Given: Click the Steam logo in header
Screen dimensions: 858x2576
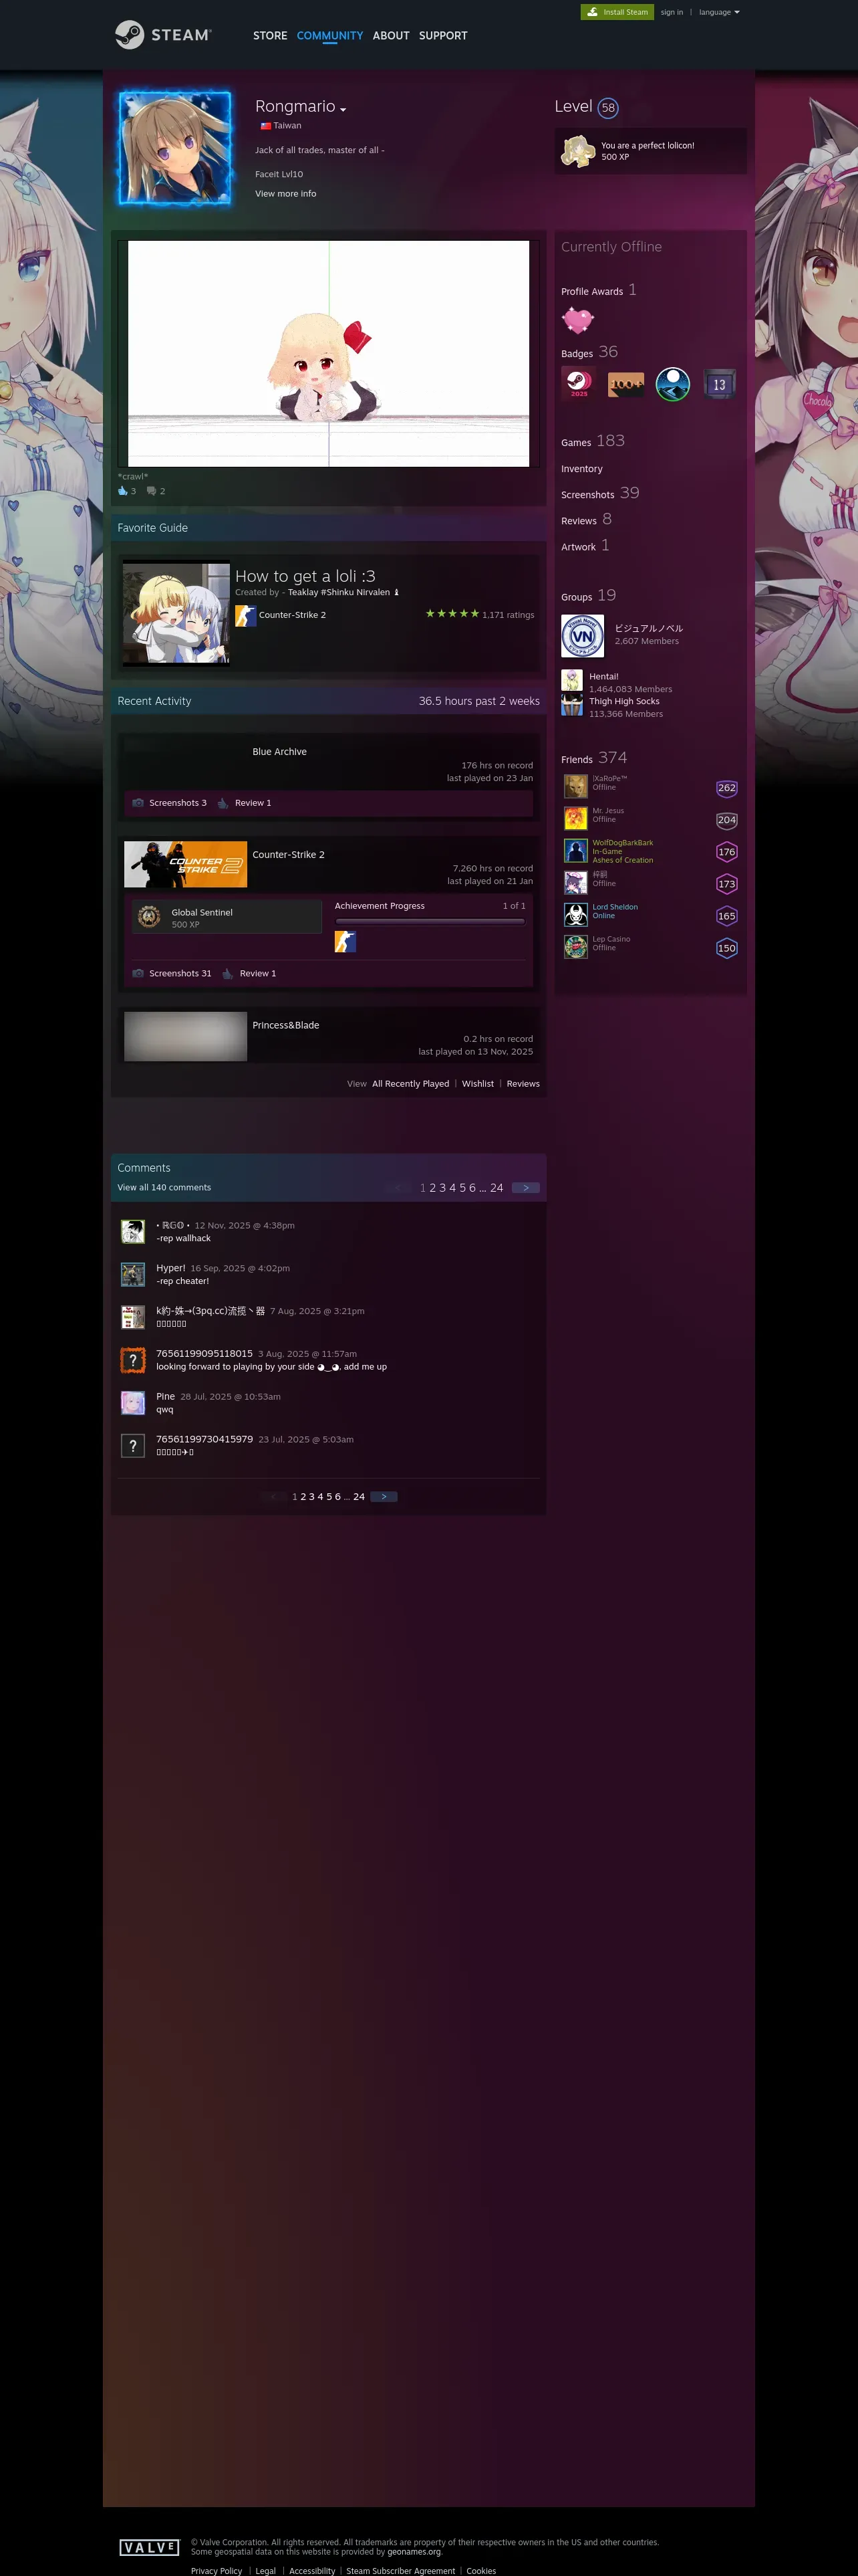Looking at the screenshot, I should (x=163, y=35).
